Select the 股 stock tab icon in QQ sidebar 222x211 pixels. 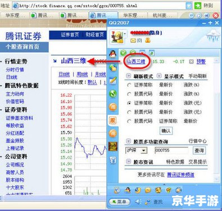point(113,120)
